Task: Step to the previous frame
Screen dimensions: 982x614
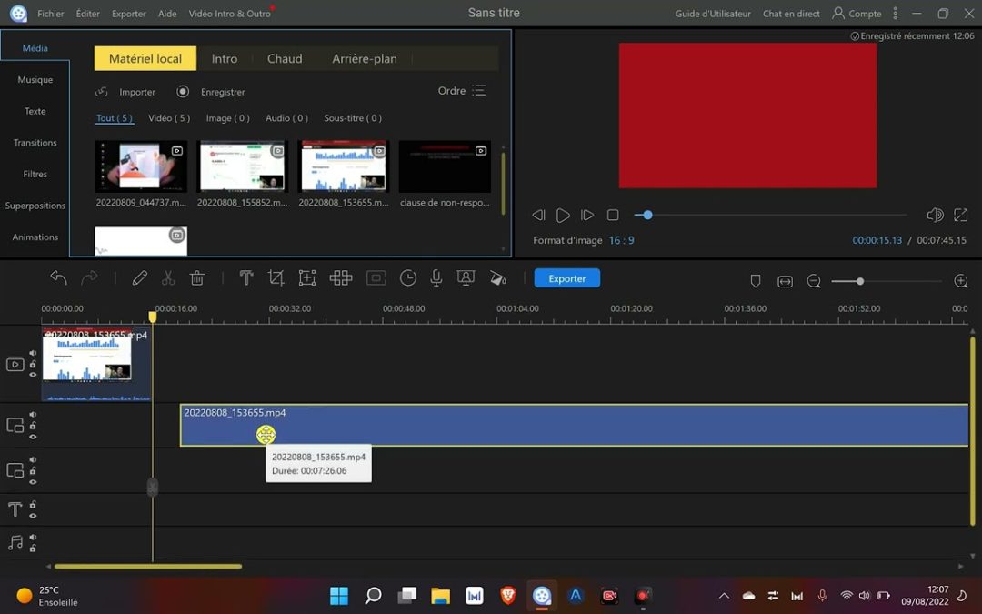Action: pos(538,215)
